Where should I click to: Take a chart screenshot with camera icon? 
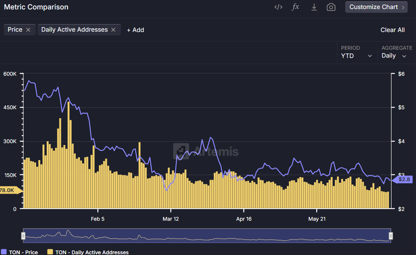331,7
